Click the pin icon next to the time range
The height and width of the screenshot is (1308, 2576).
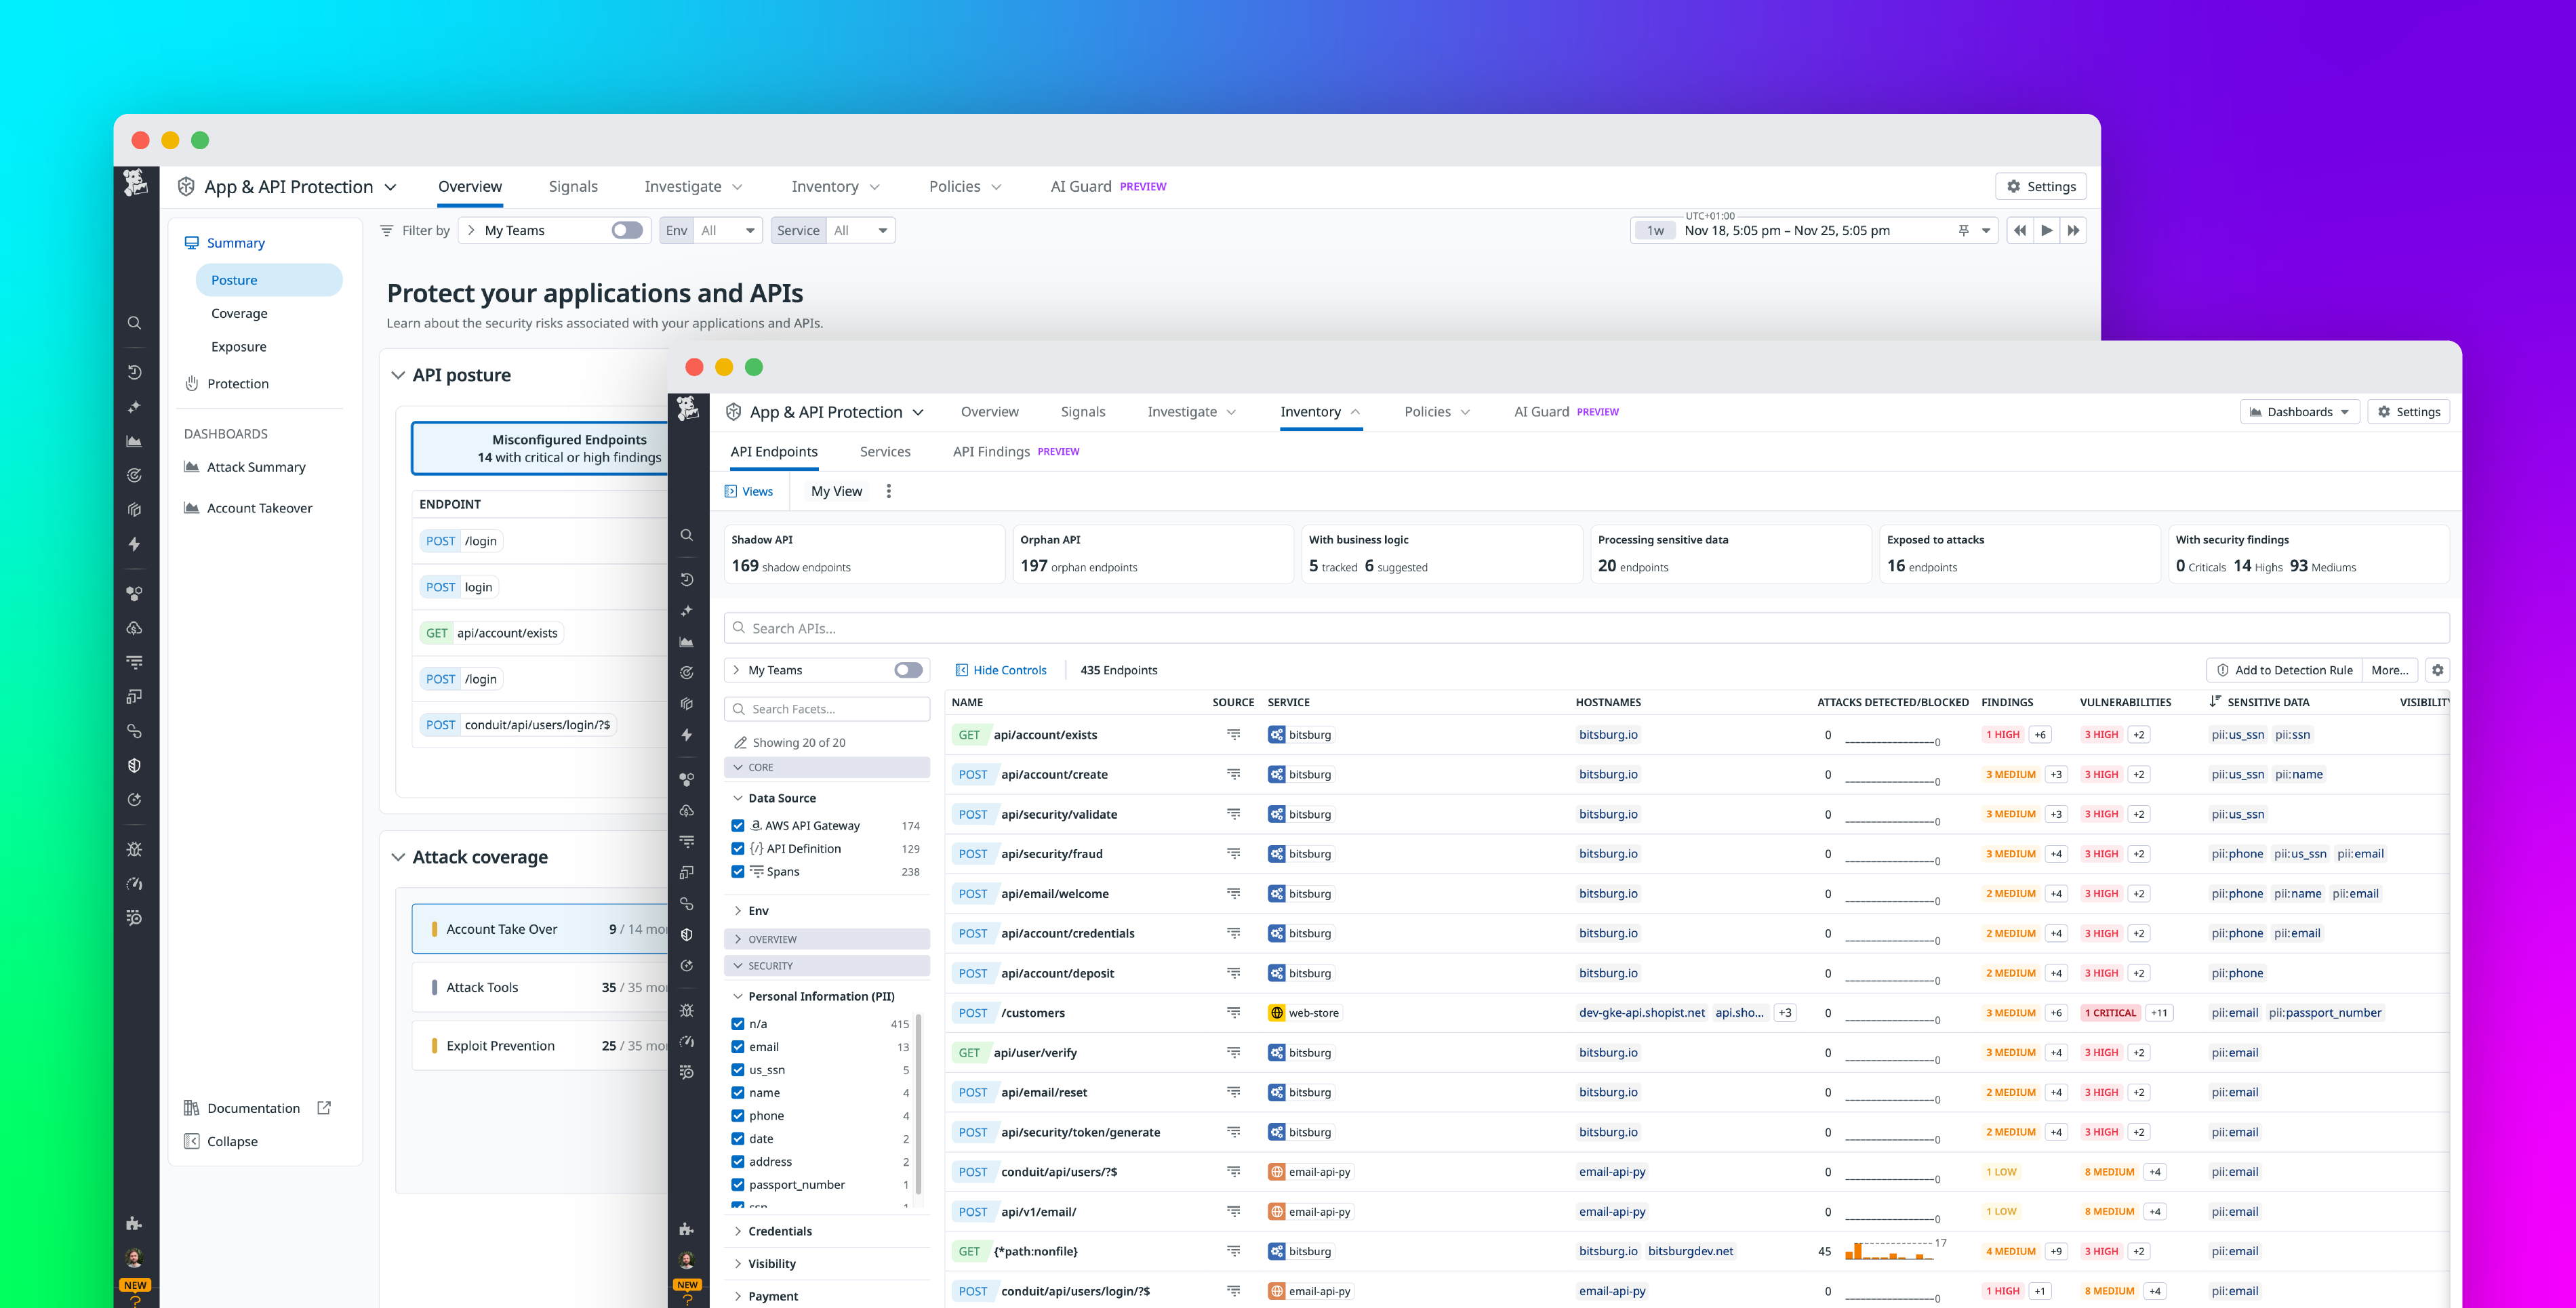(1963, 230)
